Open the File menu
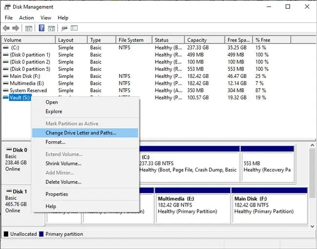This screenshot has width=317, height=249. (9, 18)
